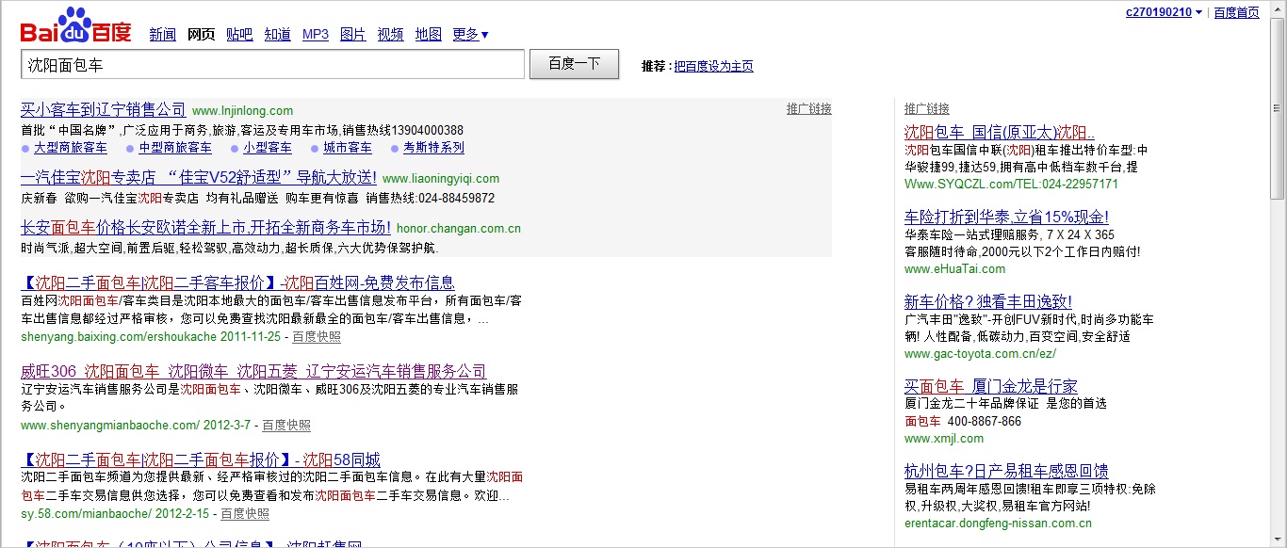The height and width of the screenshot is (548, 1287).
Task: Open the 视频 search tab
Action: [x=390, y=35]
